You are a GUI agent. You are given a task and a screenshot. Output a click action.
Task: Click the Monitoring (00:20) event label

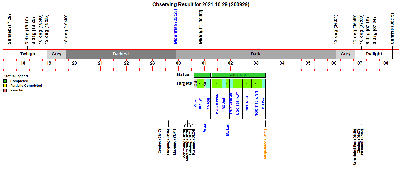(184, 143)
